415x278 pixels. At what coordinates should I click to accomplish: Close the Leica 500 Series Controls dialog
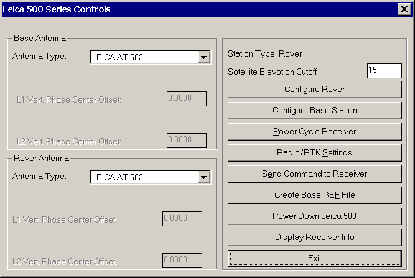pos(403,9)
